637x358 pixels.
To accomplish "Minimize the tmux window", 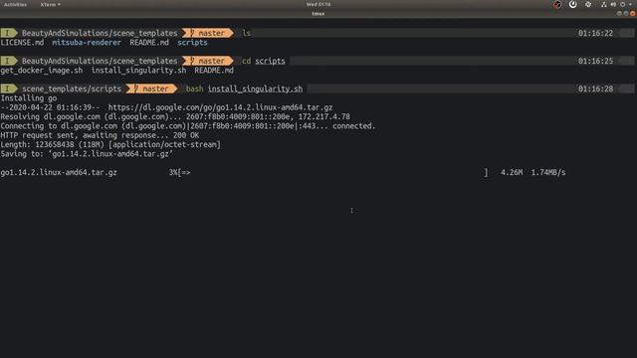I will click(x=619, y=13).
